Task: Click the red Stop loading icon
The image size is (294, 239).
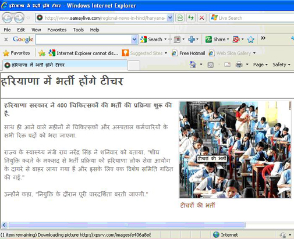Action: [201, 18]
